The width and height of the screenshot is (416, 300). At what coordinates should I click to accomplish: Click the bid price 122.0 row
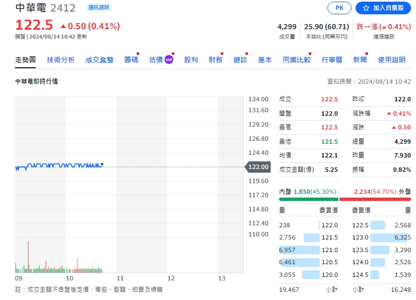click(308, 225)
